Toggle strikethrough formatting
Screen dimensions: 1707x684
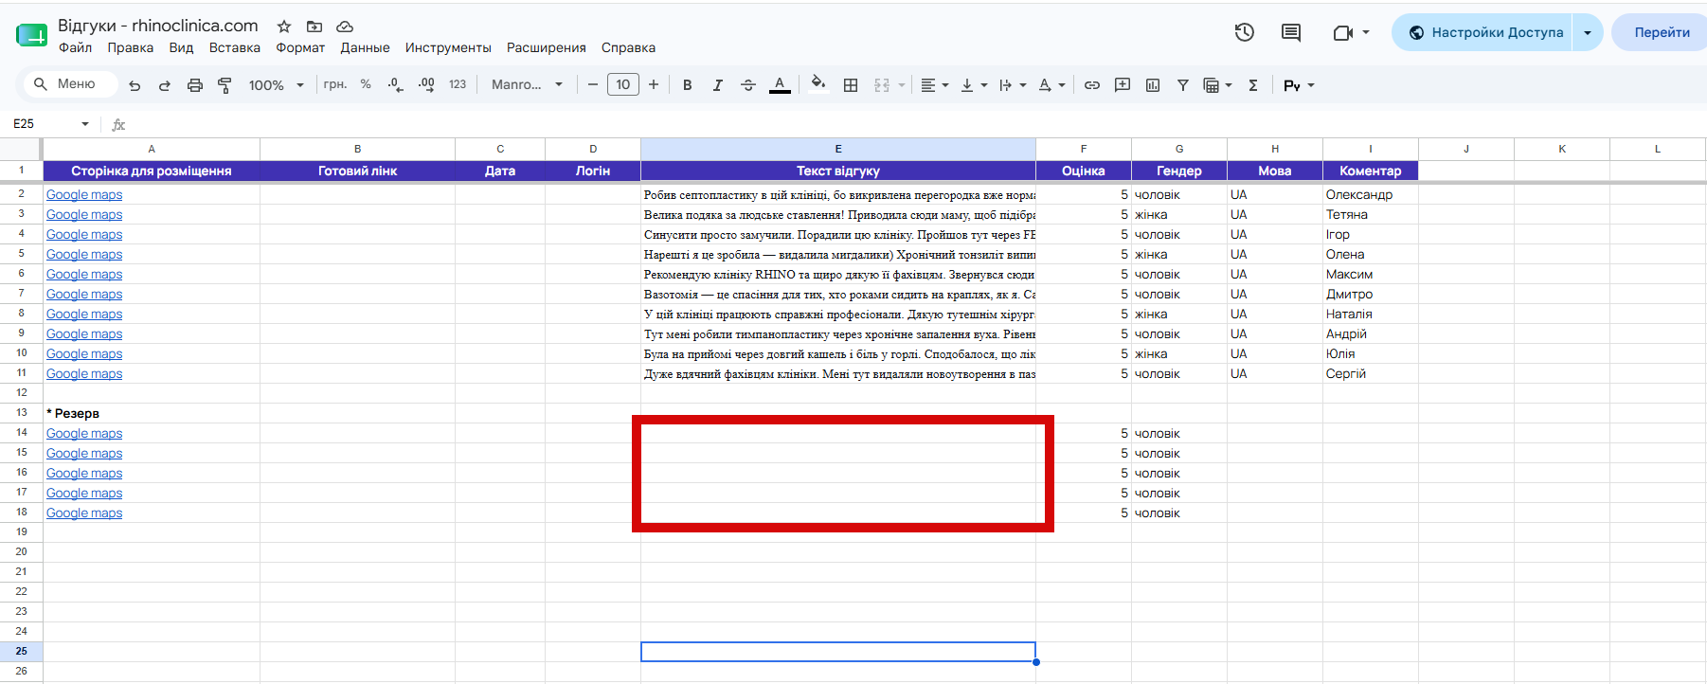click(x=748, y=85)
